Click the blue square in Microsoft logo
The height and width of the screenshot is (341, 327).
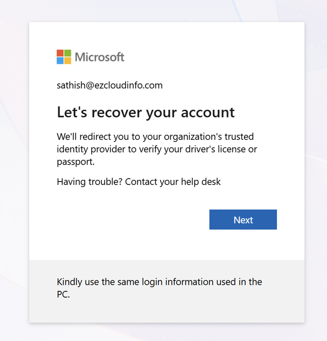(x=60, y=61)
